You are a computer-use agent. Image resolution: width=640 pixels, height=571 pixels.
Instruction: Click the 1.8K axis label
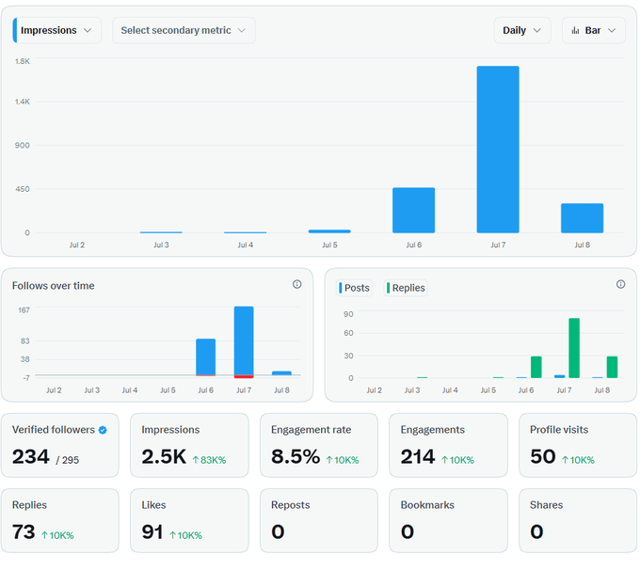pyautogui.click(x=23, y=61)
